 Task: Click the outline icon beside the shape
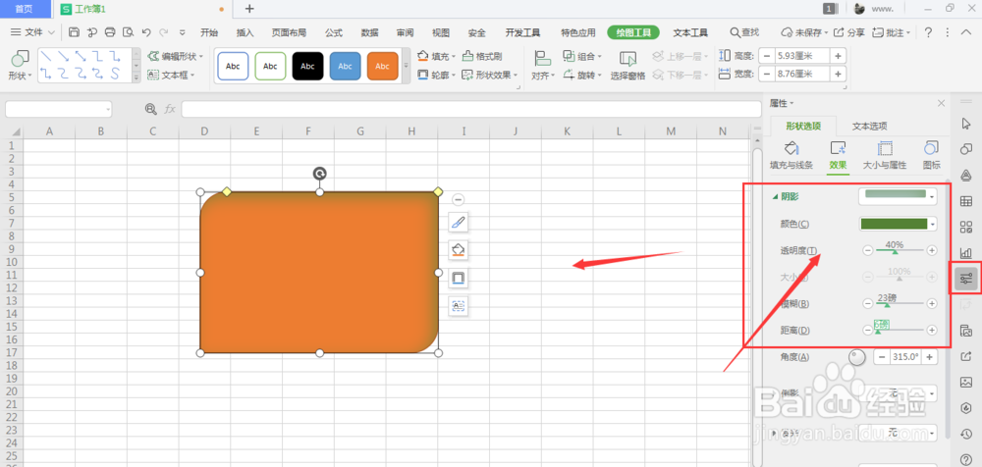pos(459,278)
